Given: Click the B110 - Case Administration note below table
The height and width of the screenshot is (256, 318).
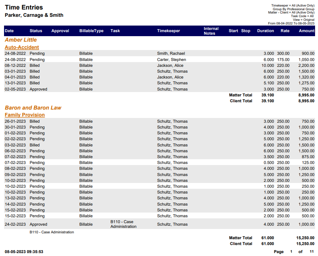Looking at the screenshot, I should click(x=52, y=232).
